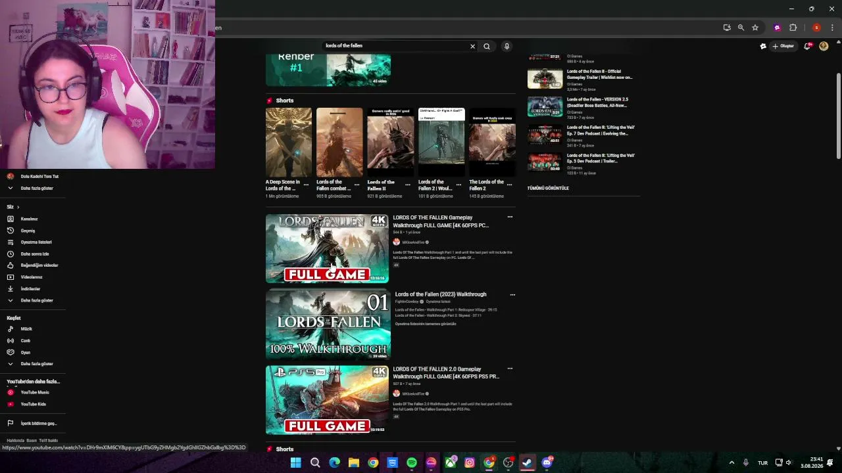842x473 pixels.
Task: Expand the Siz section chevron
Action: click(18, 207)
